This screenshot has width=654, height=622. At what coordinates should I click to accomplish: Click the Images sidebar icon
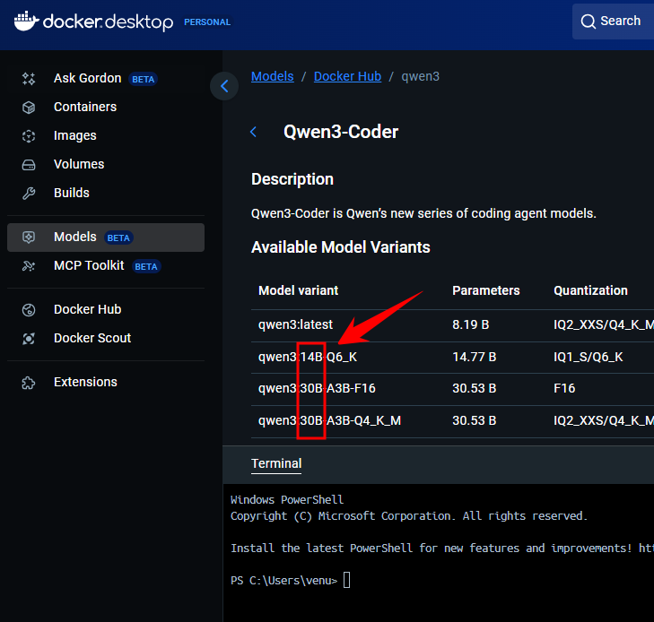click(x=29, y=136)
